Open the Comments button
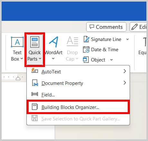Screen dimensions: 148x141 coord(106,27)
